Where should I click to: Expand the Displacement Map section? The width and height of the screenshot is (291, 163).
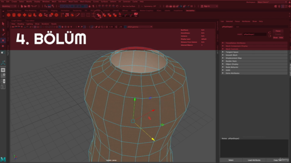pos(254,58)
